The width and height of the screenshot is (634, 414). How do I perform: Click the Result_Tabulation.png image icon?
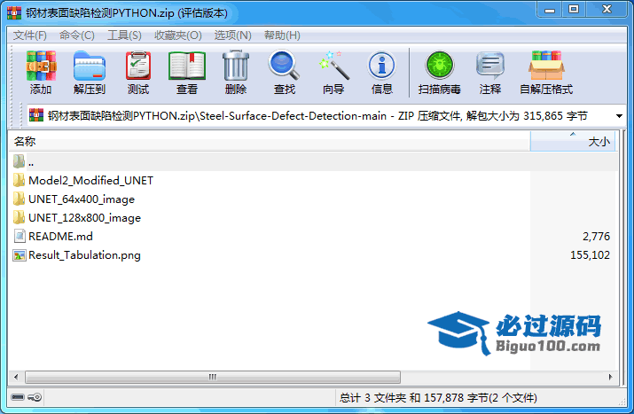point(19,254)
